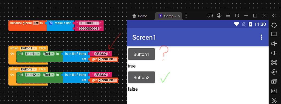The image size is (281, 104).
Task: Edit the 2E8337 text block
Action: pos(101,75)
